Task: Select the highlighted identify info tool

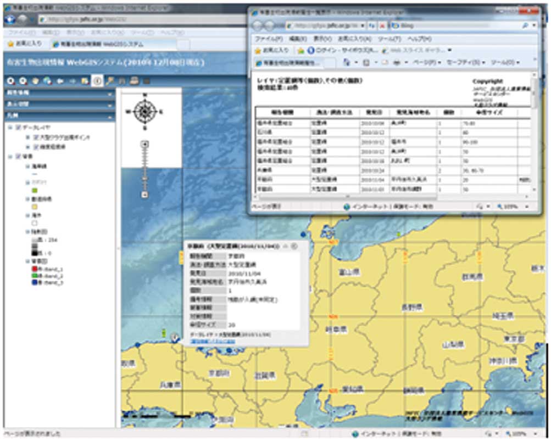Action: pyautogui.click(x=97, y=81)
